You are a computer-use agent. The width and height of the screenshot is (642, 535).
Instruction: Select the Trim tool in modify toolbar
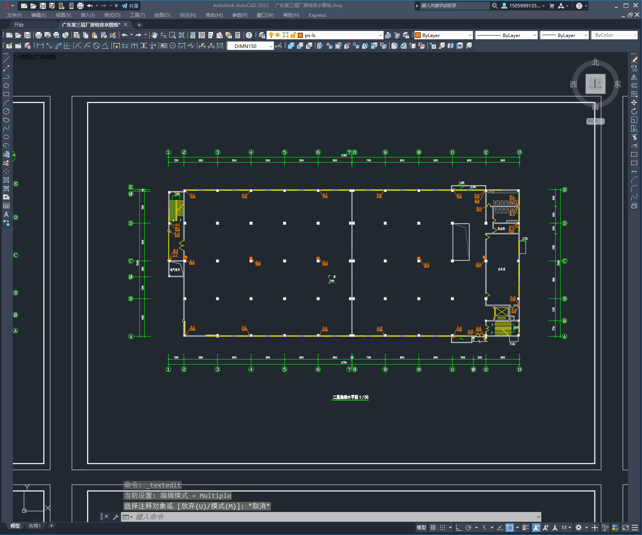(634, 137)
